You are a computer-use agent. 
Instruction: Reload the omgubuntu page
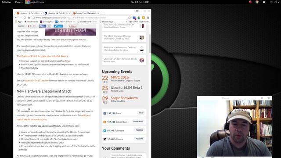pos(25,18)
